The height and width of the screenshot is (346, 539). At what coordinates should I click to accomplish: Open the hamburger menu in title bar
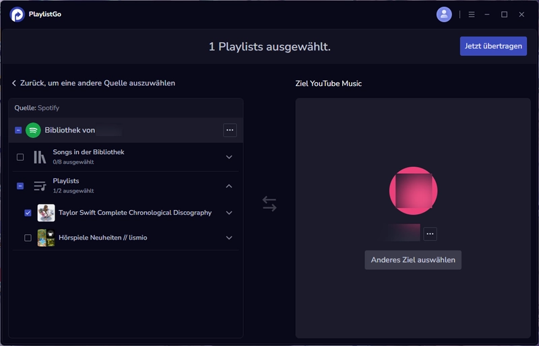(x=471, y=14)
